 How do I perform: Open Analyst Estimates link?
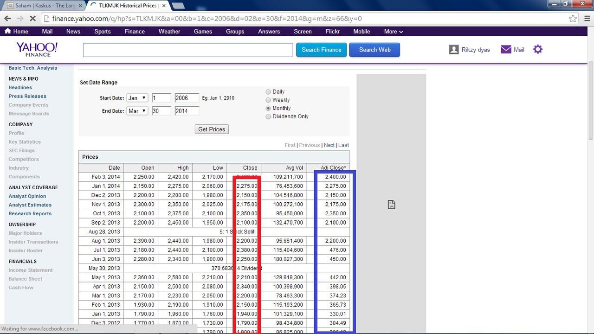pyautogui.click(x=30, y=205)
